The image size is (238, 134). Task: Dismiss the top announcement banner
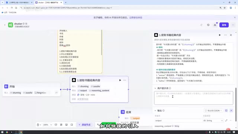click(x=235, y=17)
